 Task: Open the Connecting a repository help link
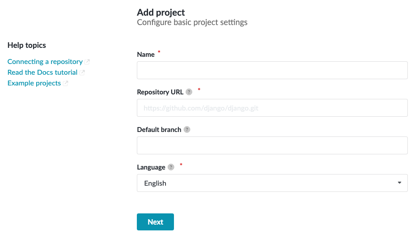[x=45, y=62]
